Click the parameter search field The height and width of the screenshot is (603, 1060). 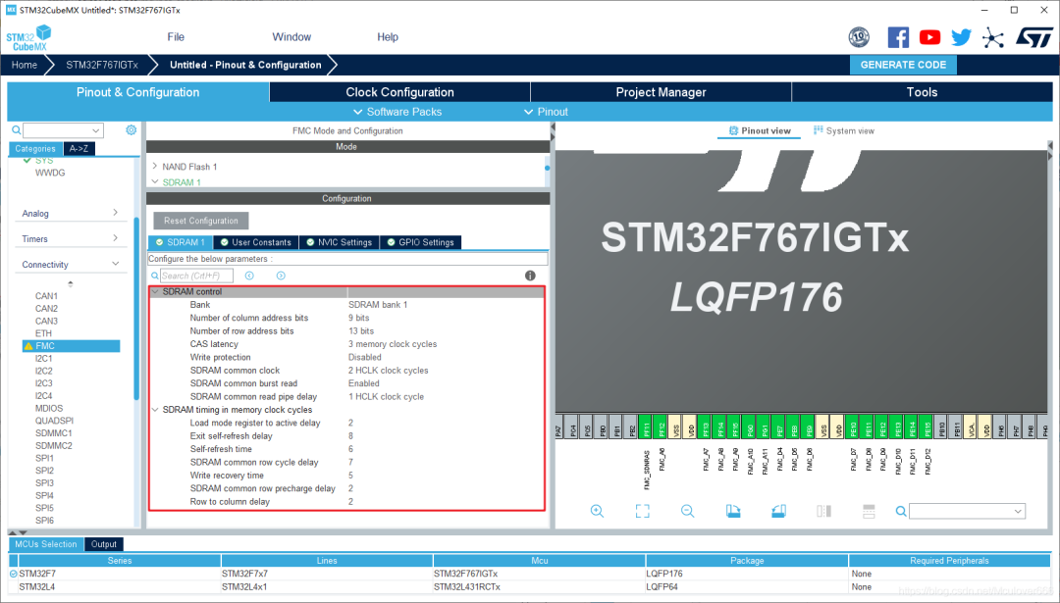pyautogui.click(x=196, y=276)
